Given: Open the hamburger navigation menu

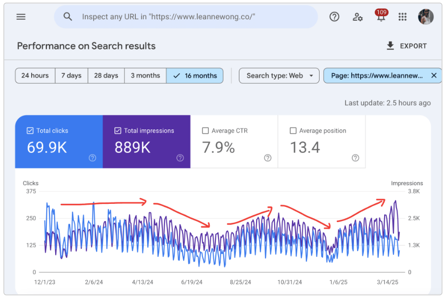Looking at the screenshot, I should (21, 17).
